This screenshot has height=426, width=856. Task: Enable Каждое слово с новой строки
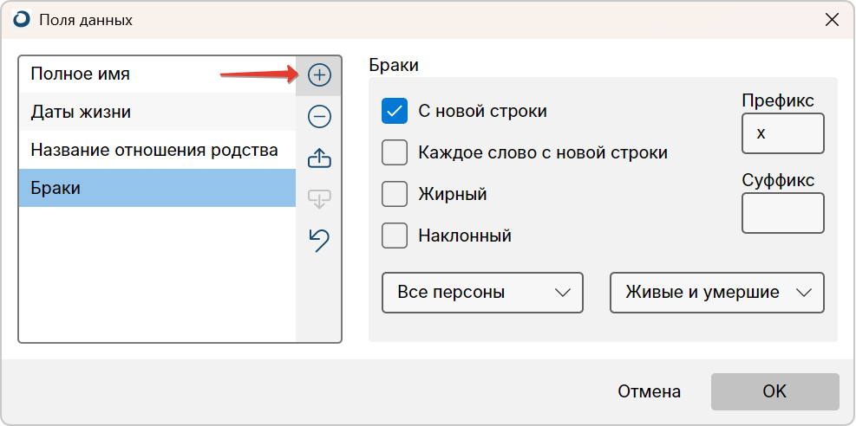tap(394, 152)
